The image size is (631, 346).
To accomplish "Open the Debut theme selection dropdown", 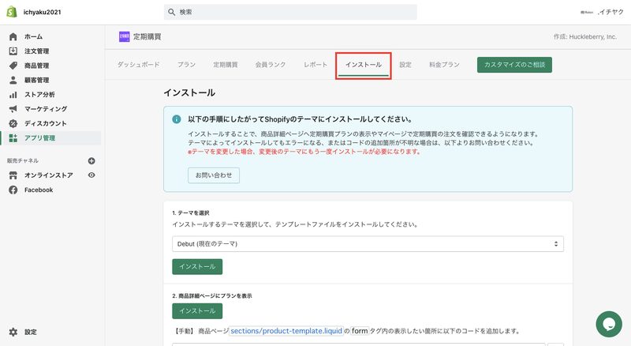I will point(368,244).
